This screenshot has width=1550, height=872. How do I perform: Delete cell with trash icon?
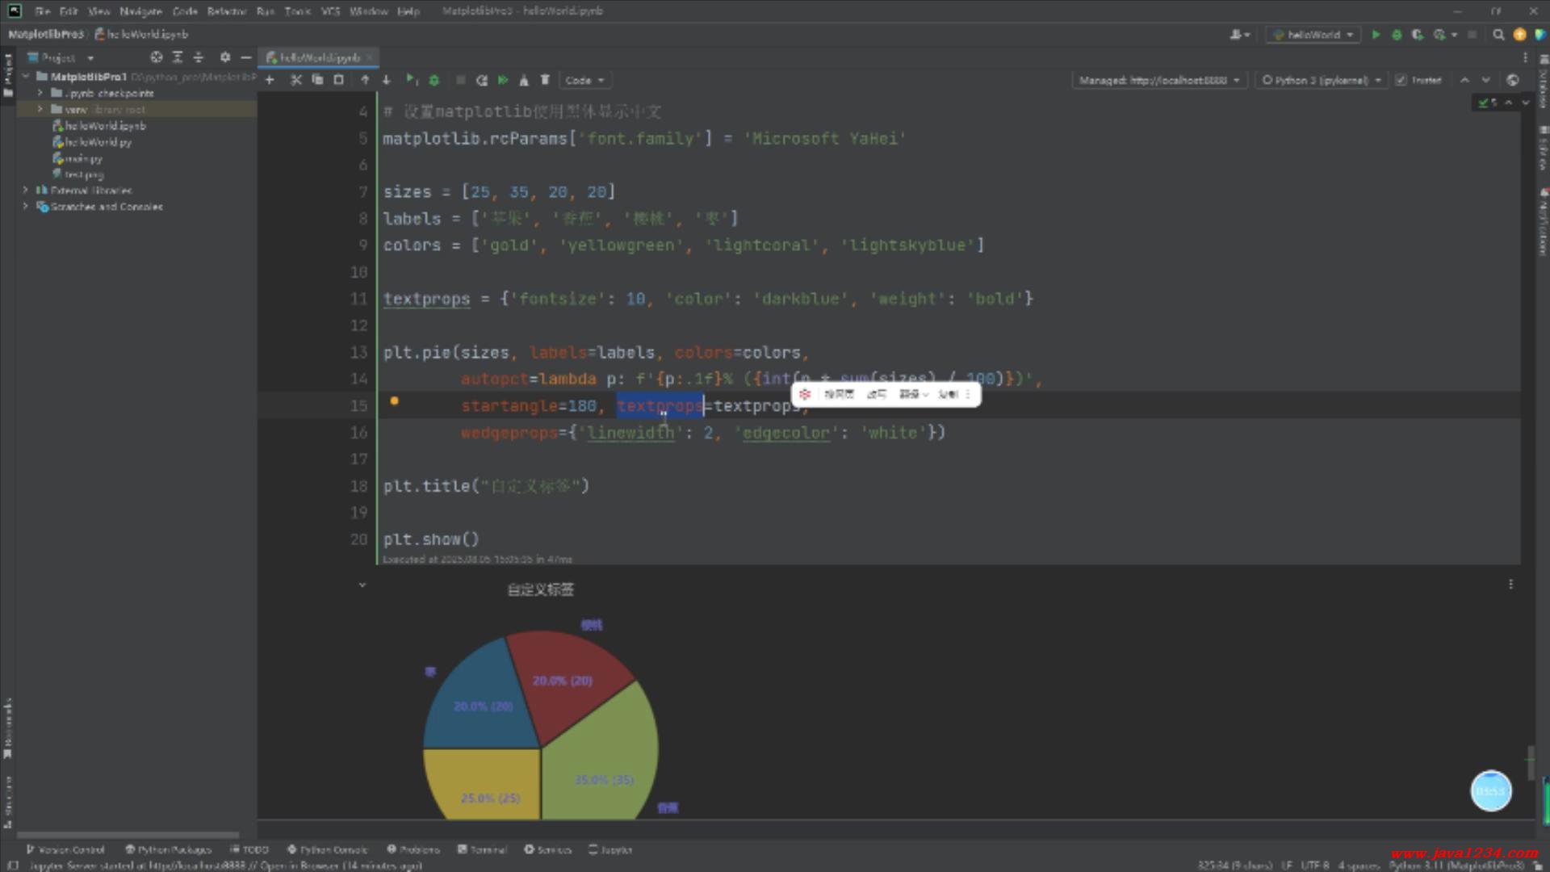[x=545, y=80]
